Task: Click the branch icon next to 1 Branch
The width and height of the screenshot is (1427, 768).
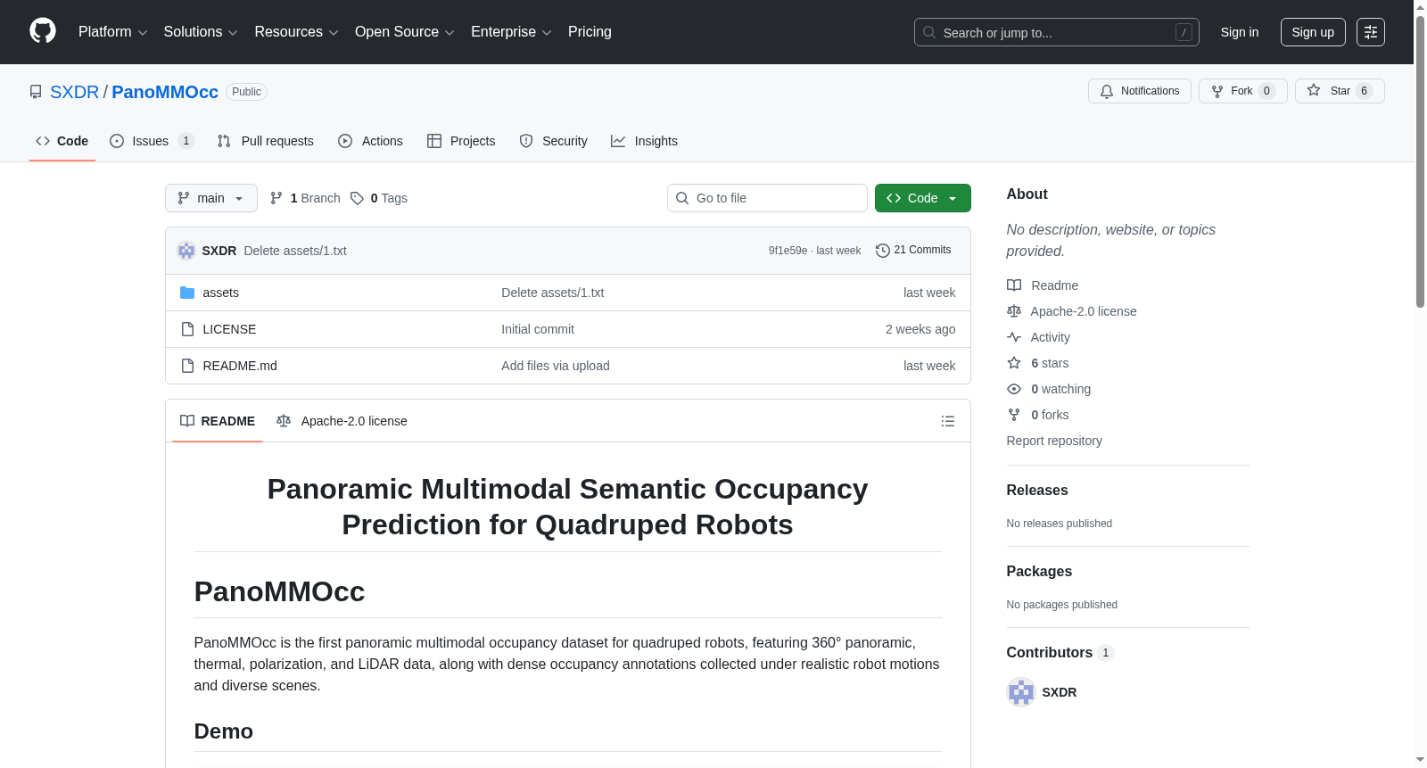Action: point(276,198)
